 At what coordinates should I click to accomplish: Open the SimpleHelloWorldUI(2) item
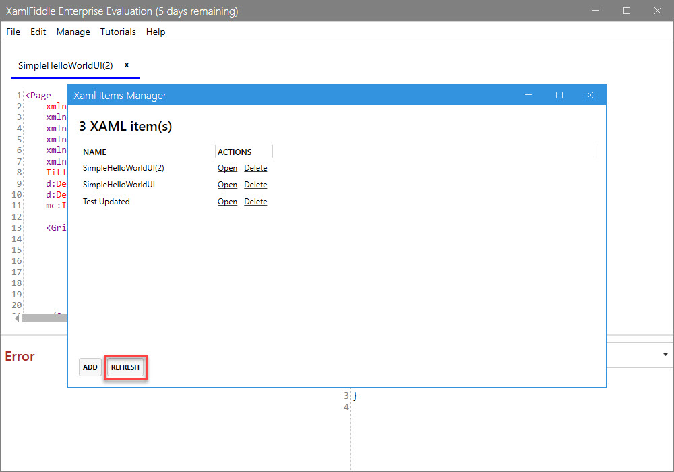pos(227,168)
